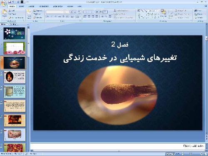Expand the Shapes gallery more arrow
Image resolution: width=208 pixels, height=156 pixels.
coord(158,17)
